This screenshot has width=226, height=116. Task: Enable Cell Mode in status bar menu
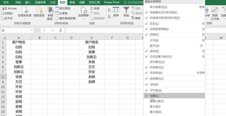(x=174, y=7)
